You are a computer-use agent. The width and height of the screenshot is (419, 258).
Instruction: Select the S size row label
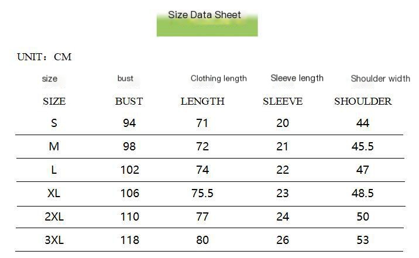tap(54, 123)
